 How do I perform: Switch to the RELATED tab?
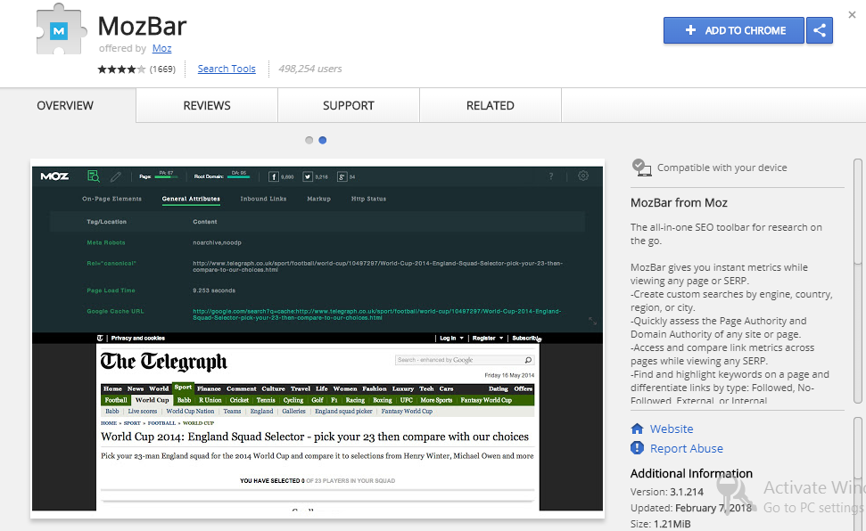click(x=490, y=105)
